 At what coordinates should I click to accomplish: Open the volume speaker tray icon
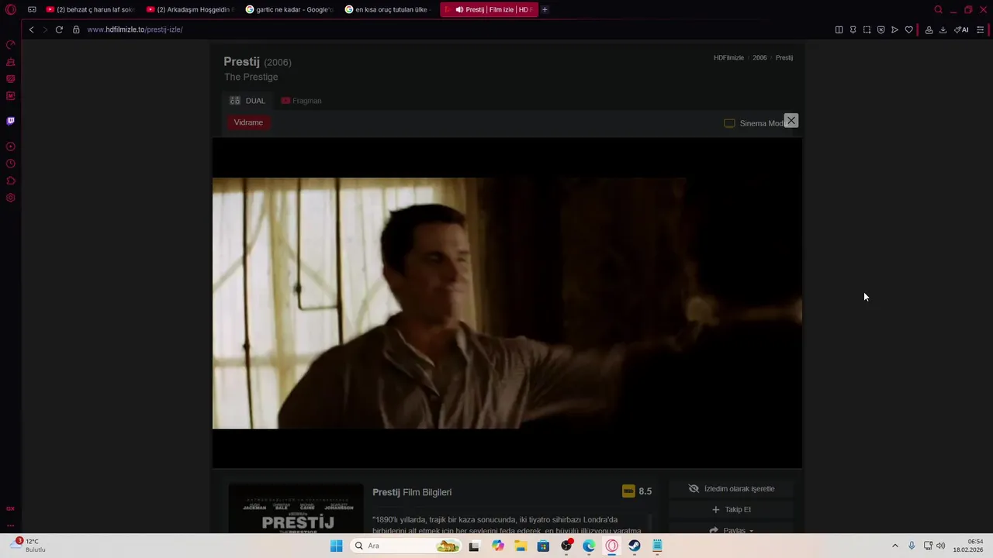coord(941,546)
